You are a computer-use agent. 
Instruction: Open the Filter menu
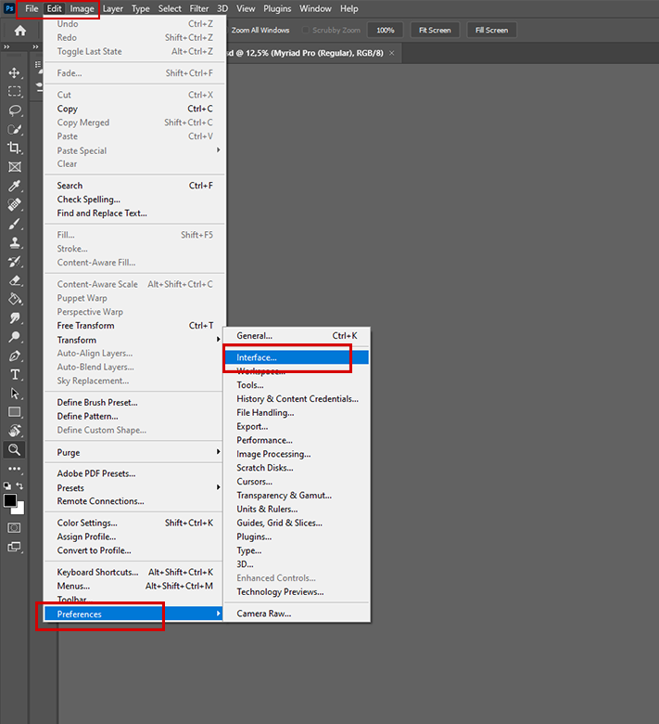198,8
